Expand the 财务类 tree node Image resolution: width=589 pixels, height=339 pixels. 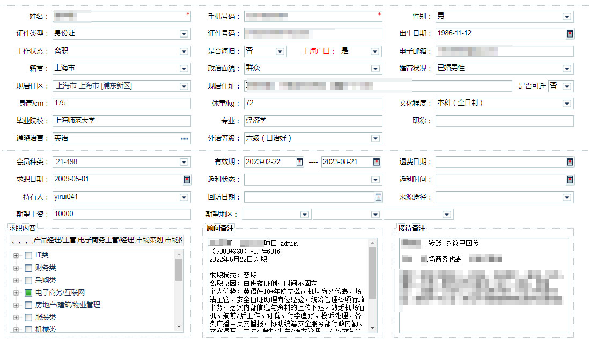(x=16, y=268)
